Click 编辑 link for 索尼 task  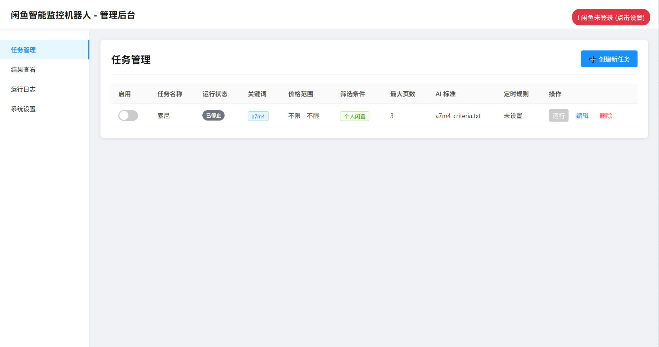pyautogui.click(x=582, y=116)
